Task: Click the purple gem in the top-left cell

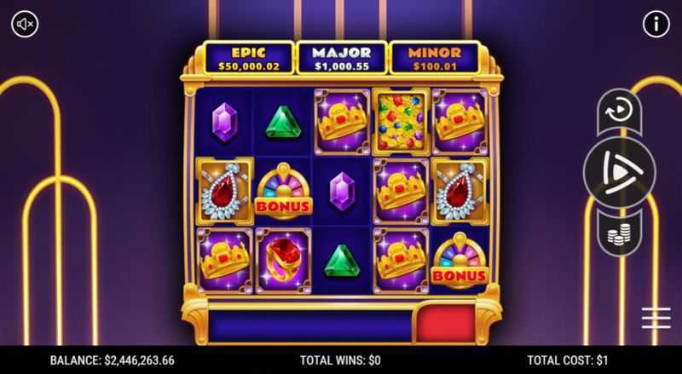Action: (225, 122)
